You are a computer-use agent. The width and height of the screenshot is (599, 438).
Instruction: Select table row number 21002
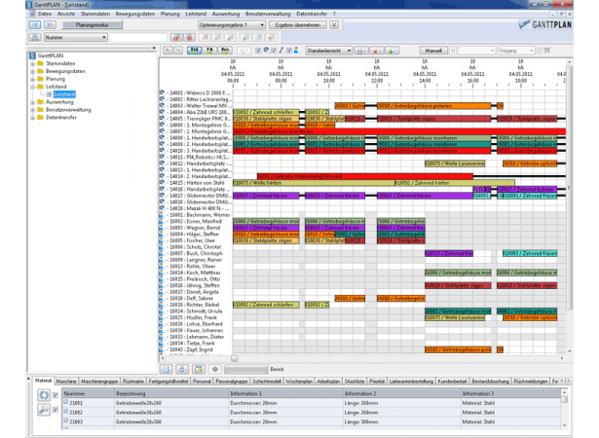[x=311, y=413]
